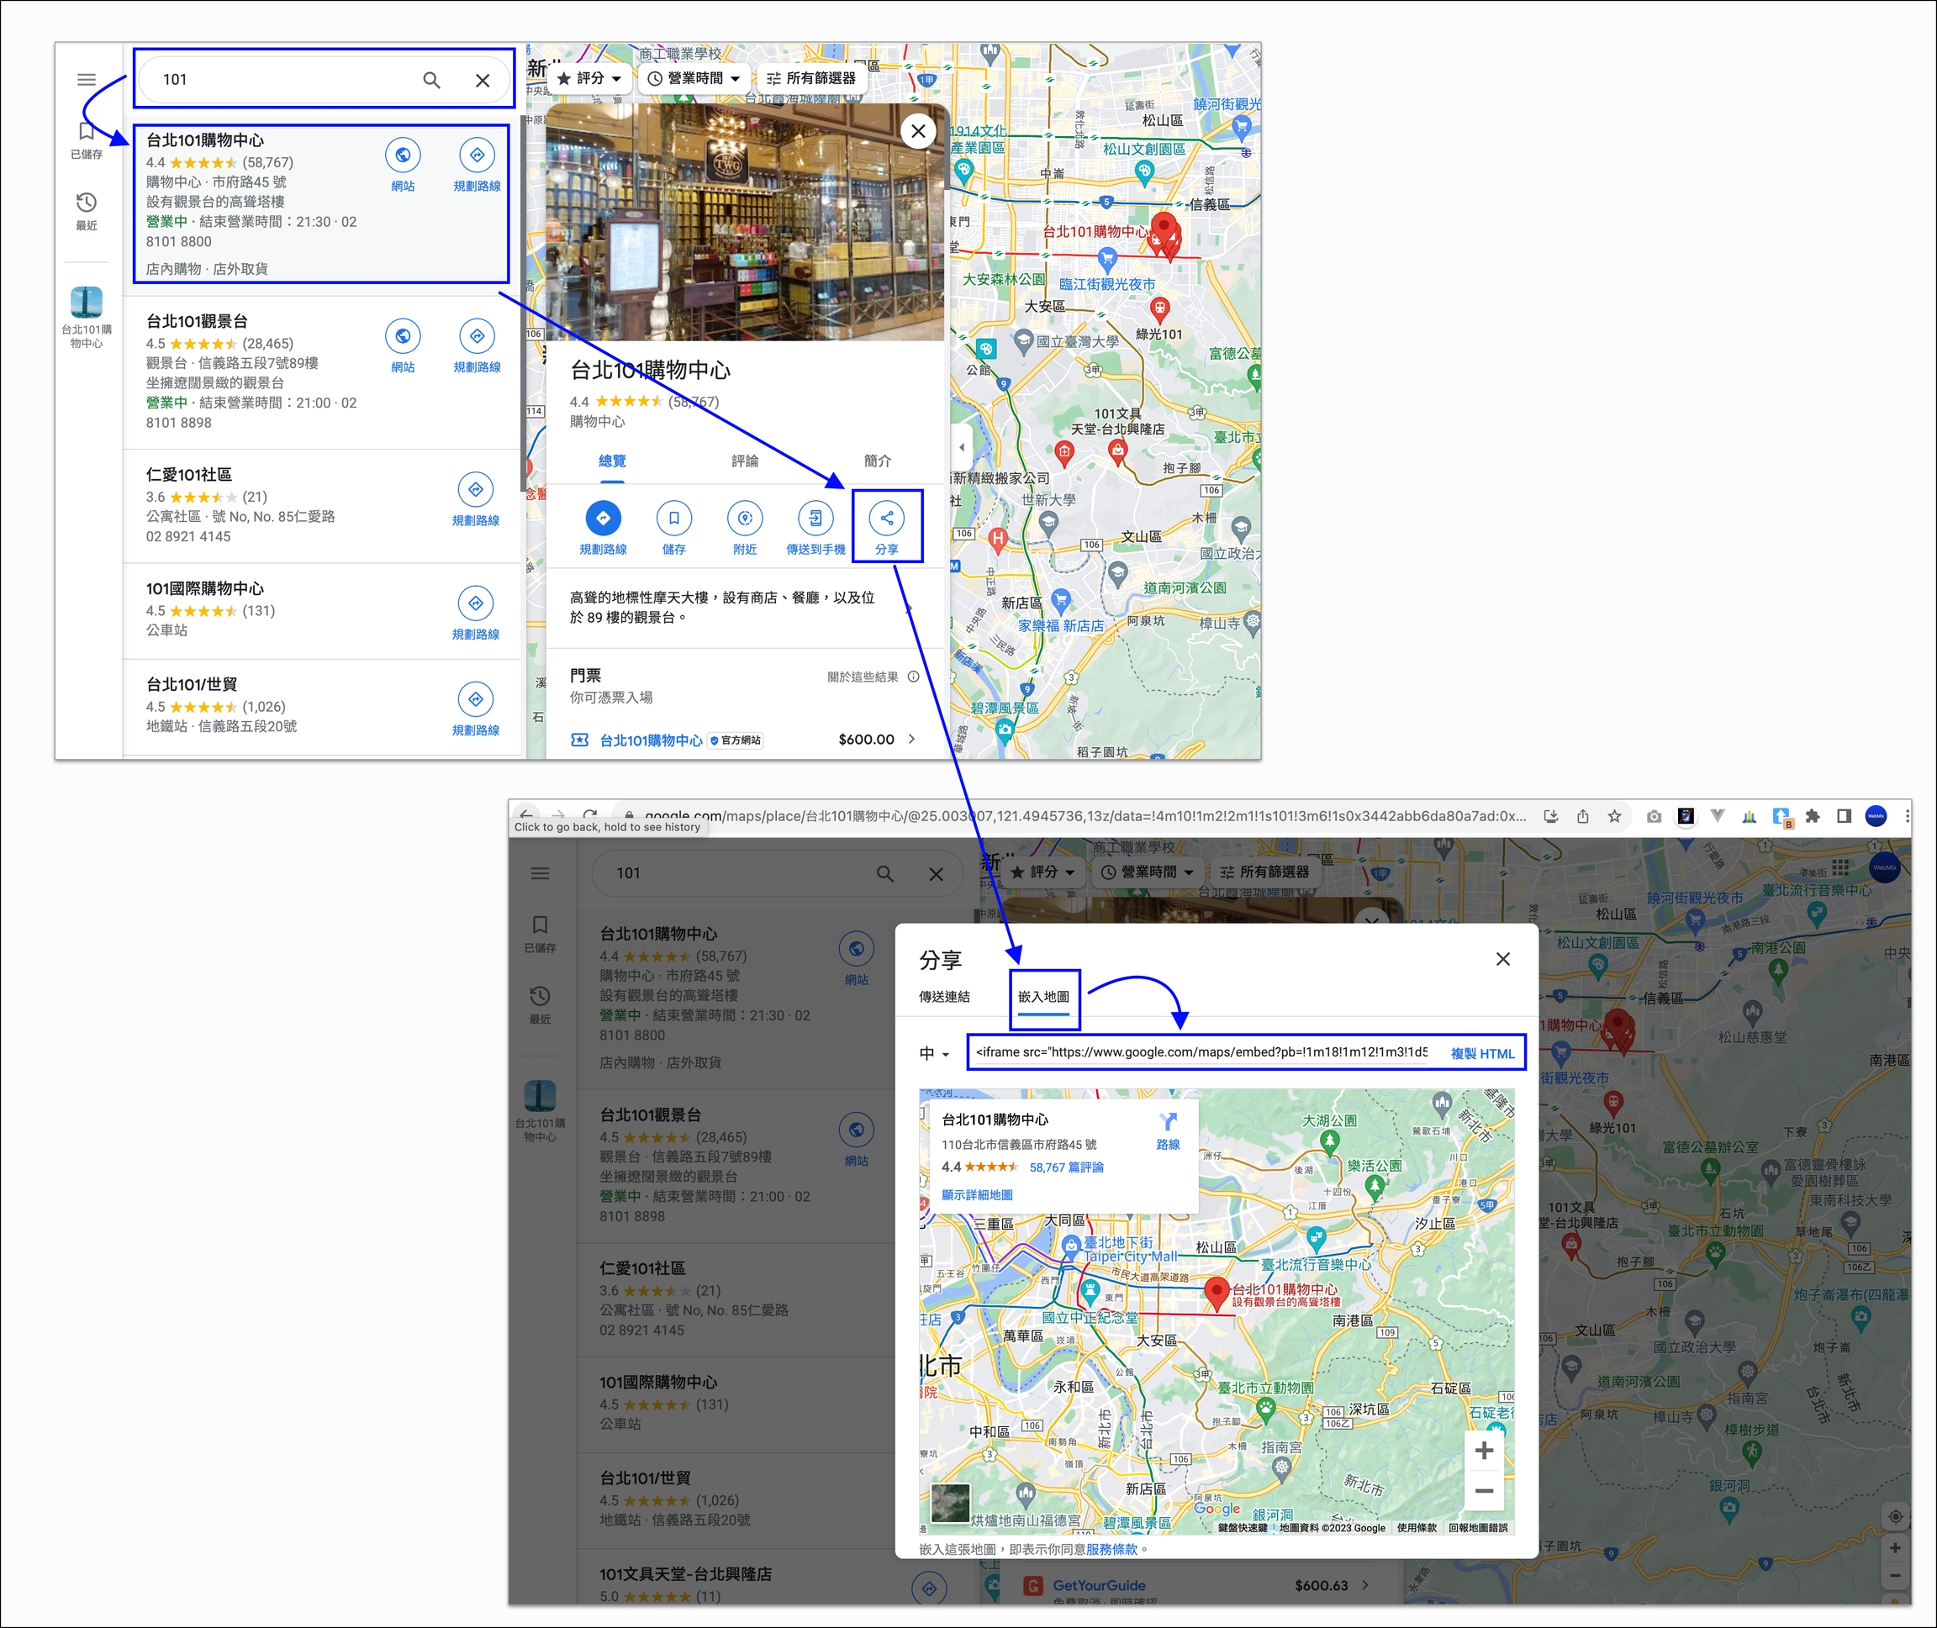Open the 服務條款 terms link in share dialog
Screen dimensions: 1937x1628
click(1111, 1549)
